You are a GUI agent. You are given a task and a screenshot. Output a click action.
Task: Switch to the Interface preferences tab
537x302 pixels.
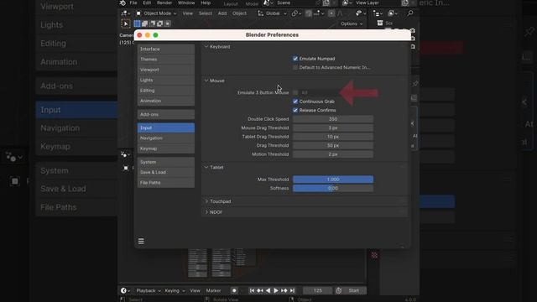(166, 49)
